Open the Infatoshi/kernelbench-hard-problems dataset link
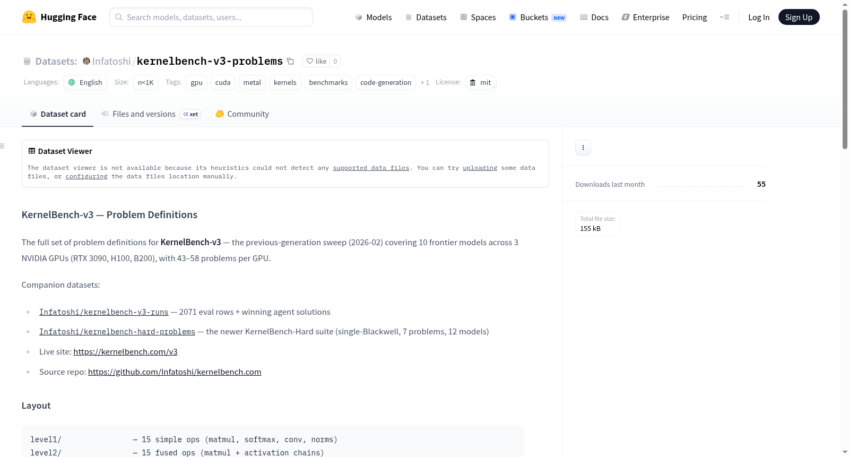The image size is (849, 457). tap(117, 332)
